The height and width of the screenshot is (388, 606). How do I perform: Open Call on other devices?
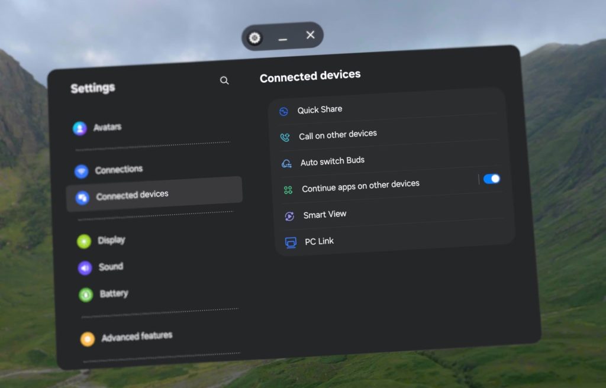(337, 135)
